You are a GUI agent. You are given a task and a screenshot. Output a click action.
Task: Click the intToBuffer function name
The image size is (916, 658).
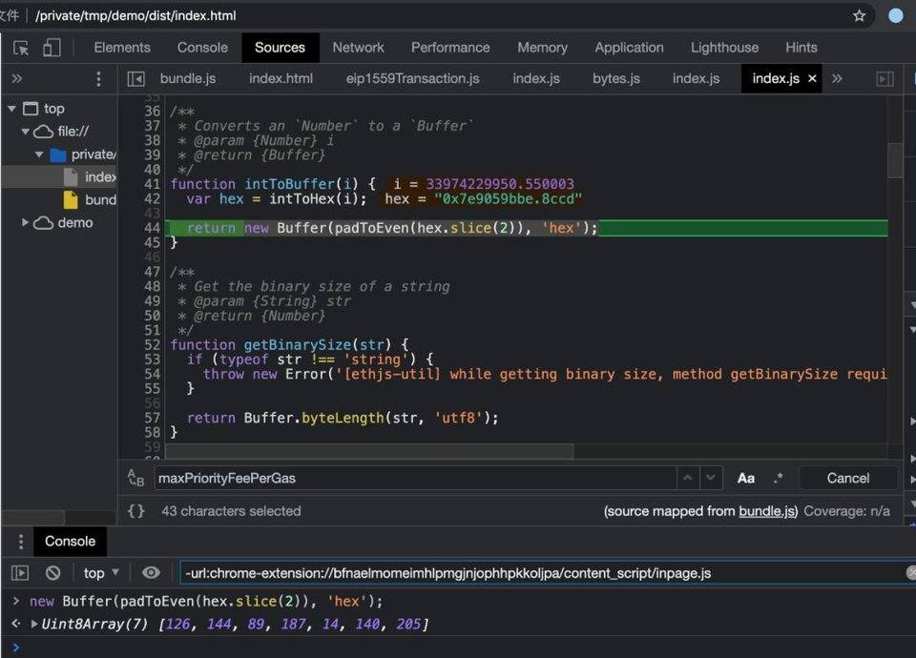coord(290,184)
